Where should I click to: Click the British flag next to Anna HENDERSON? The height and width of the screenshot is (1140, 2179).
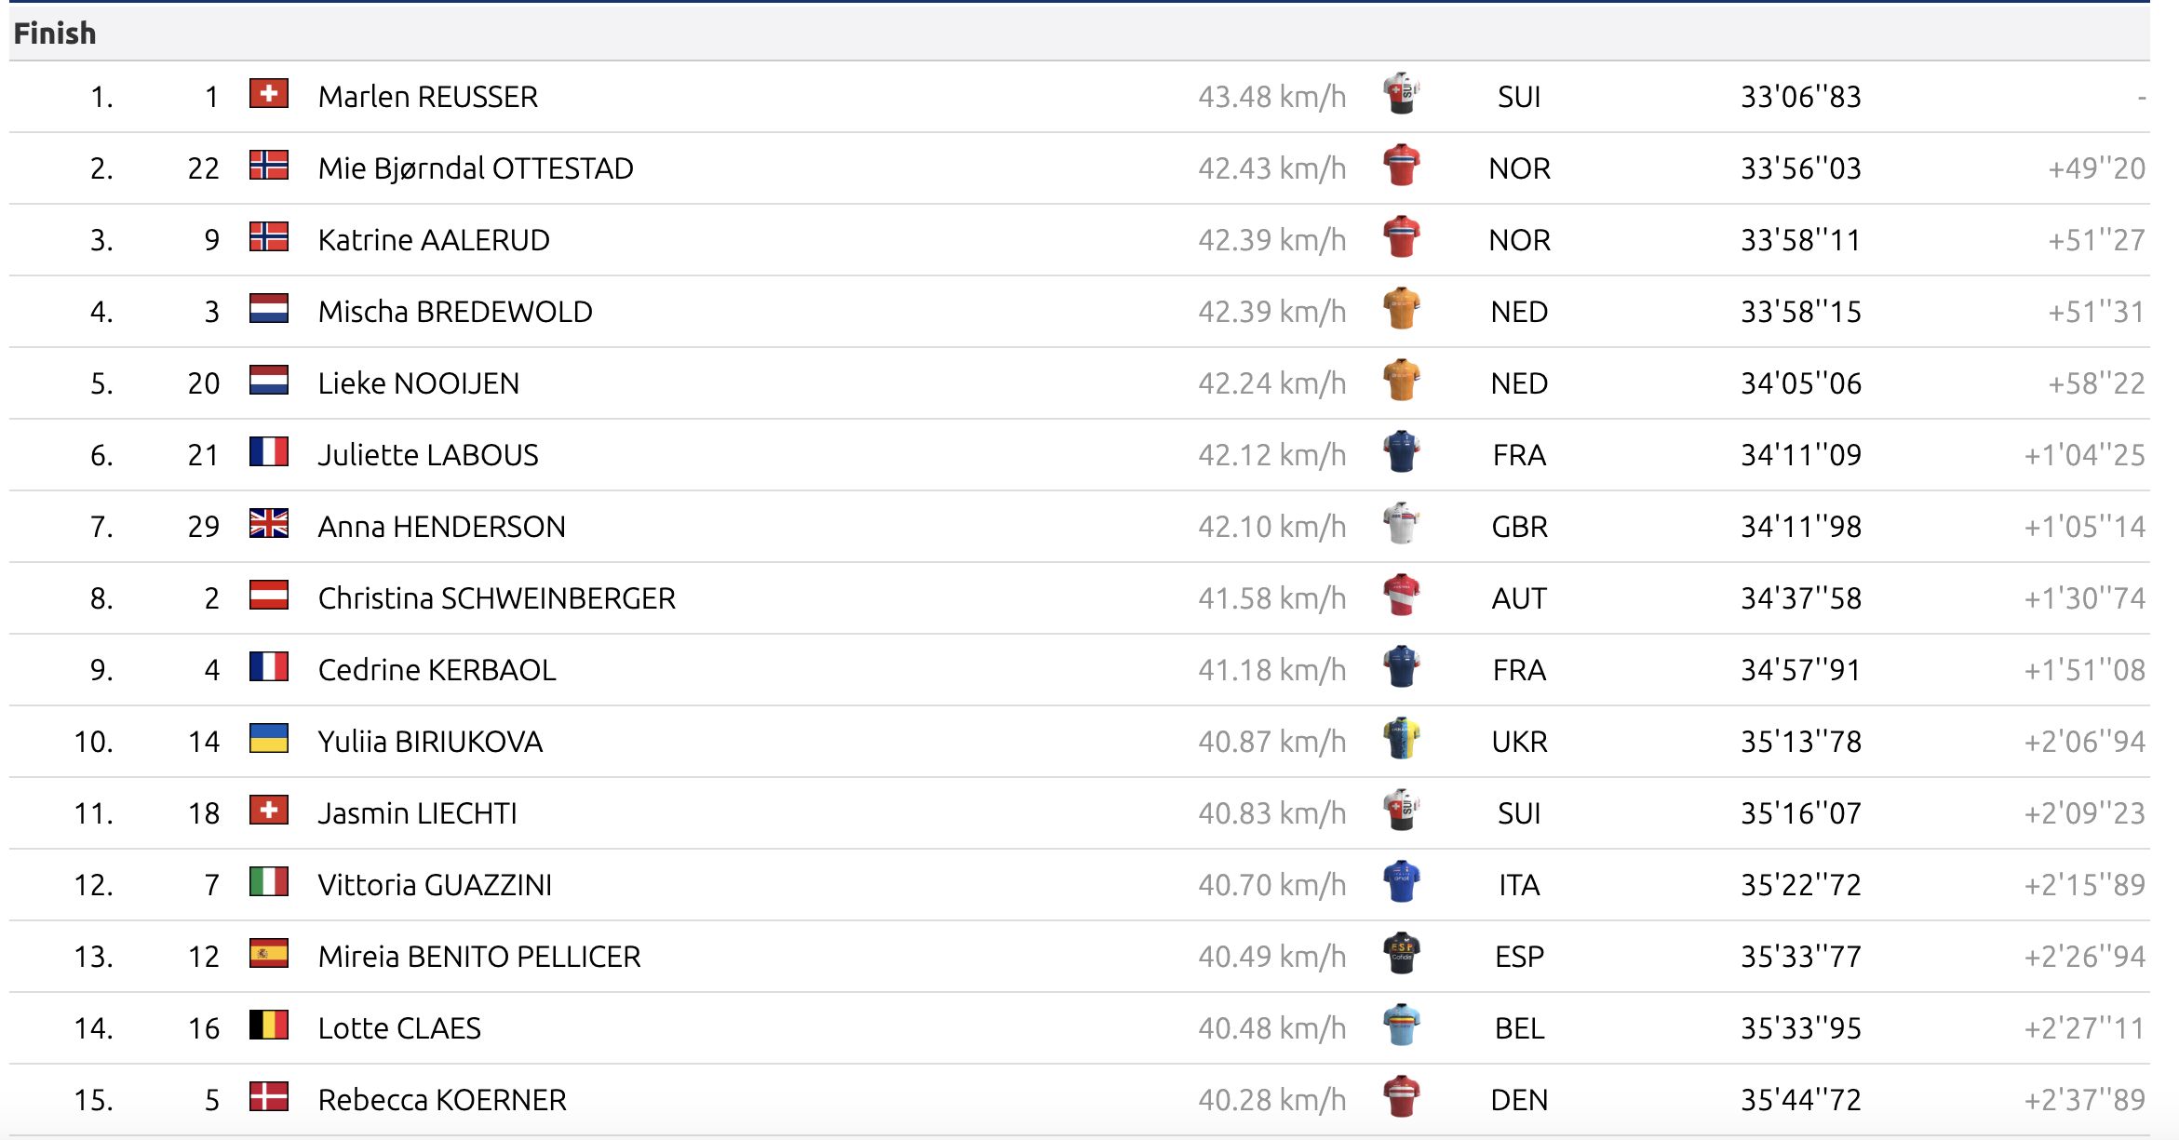pyautogui.click(x=269, y=524)
